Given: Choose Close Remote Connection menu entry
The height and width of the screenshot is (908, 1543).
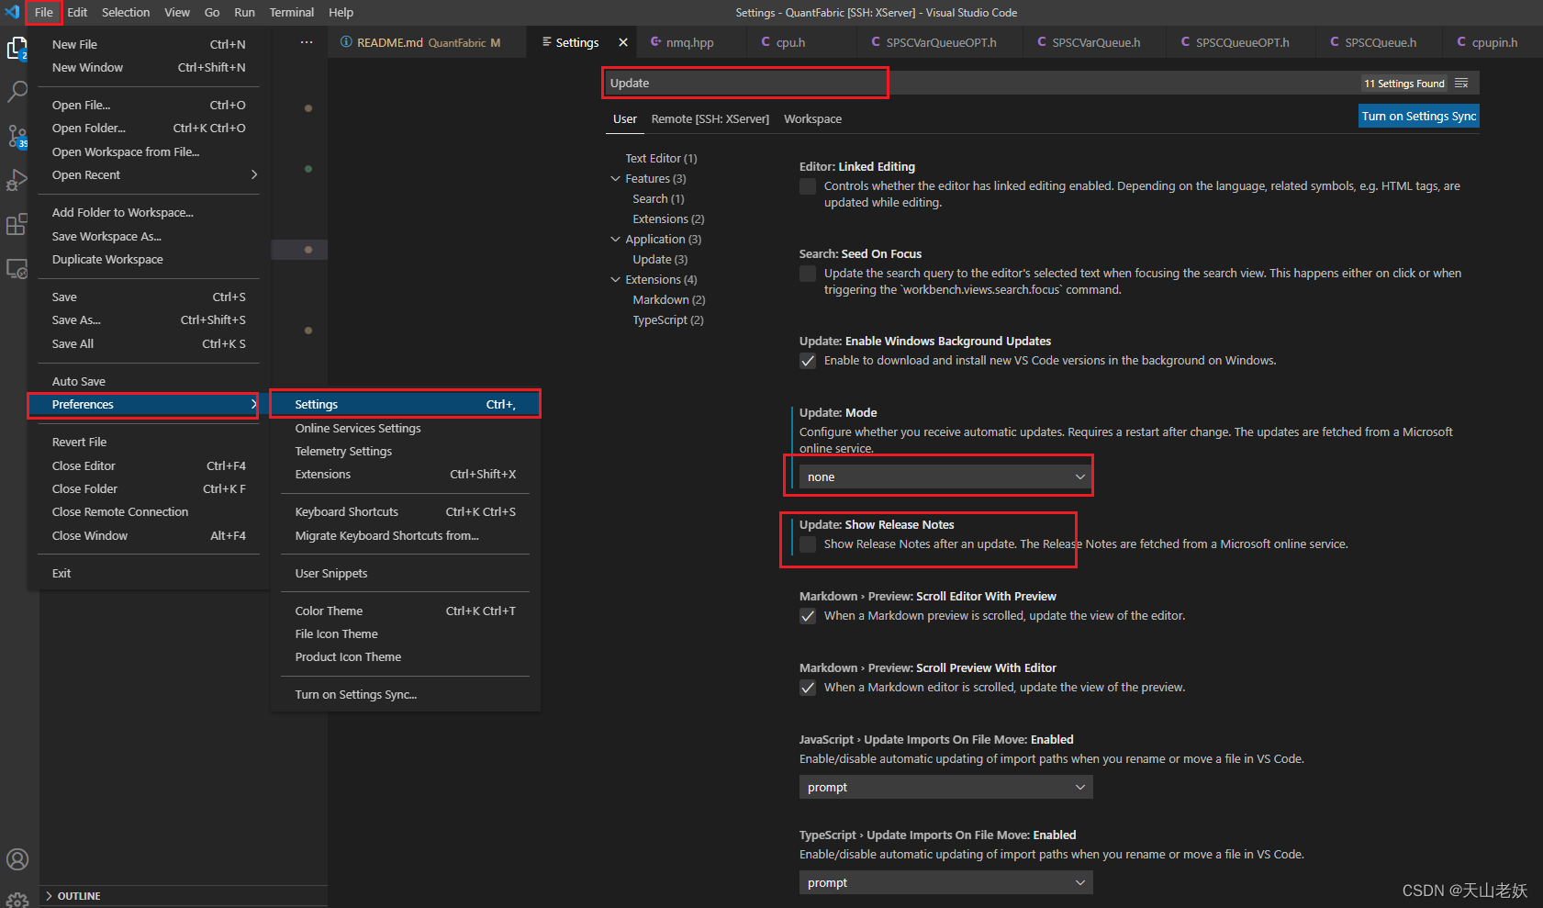Looking at the screenshot, I should coord(149,511).
